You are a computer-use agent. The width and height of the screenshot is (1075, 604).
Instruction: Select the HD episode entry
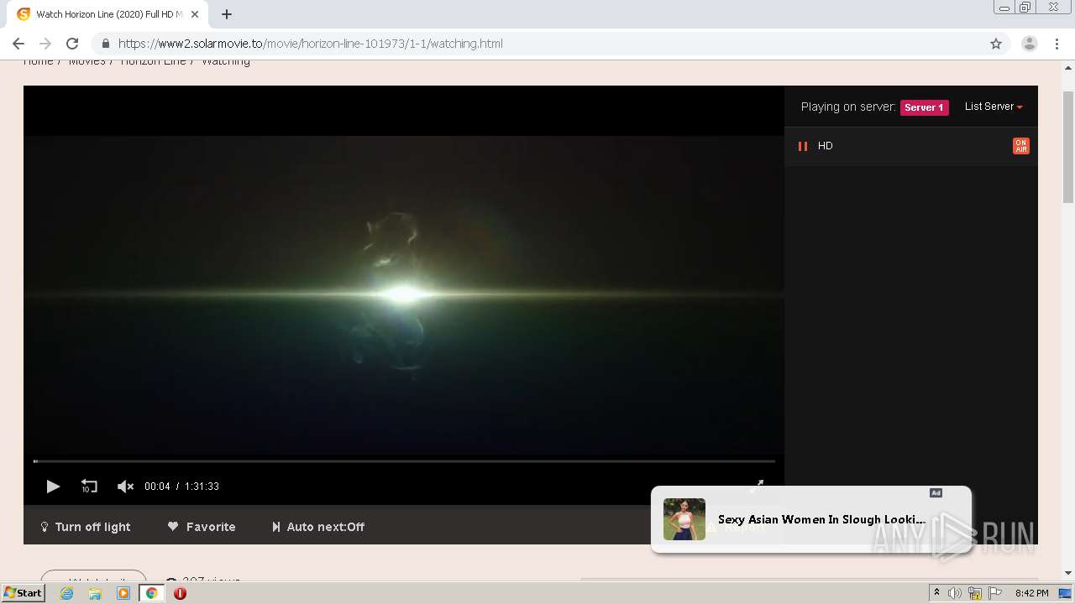click(911, 146)
